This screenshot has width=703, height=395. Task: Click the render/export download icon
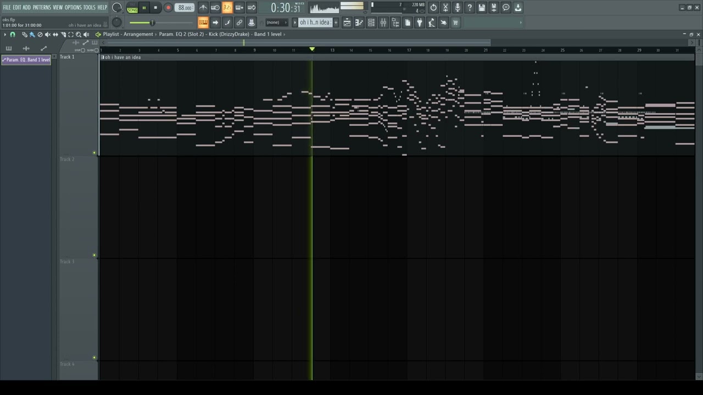coord(518,8)
